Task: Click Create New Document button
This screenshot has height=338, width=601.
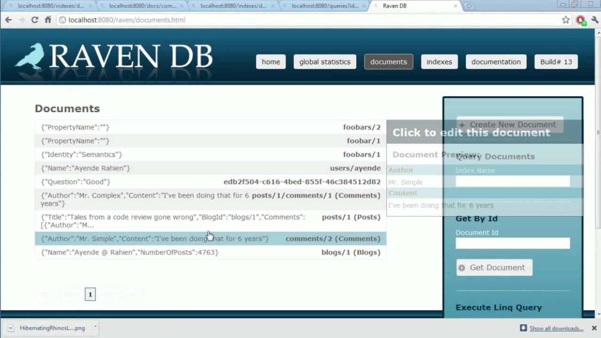Action: tap(510, 124)
